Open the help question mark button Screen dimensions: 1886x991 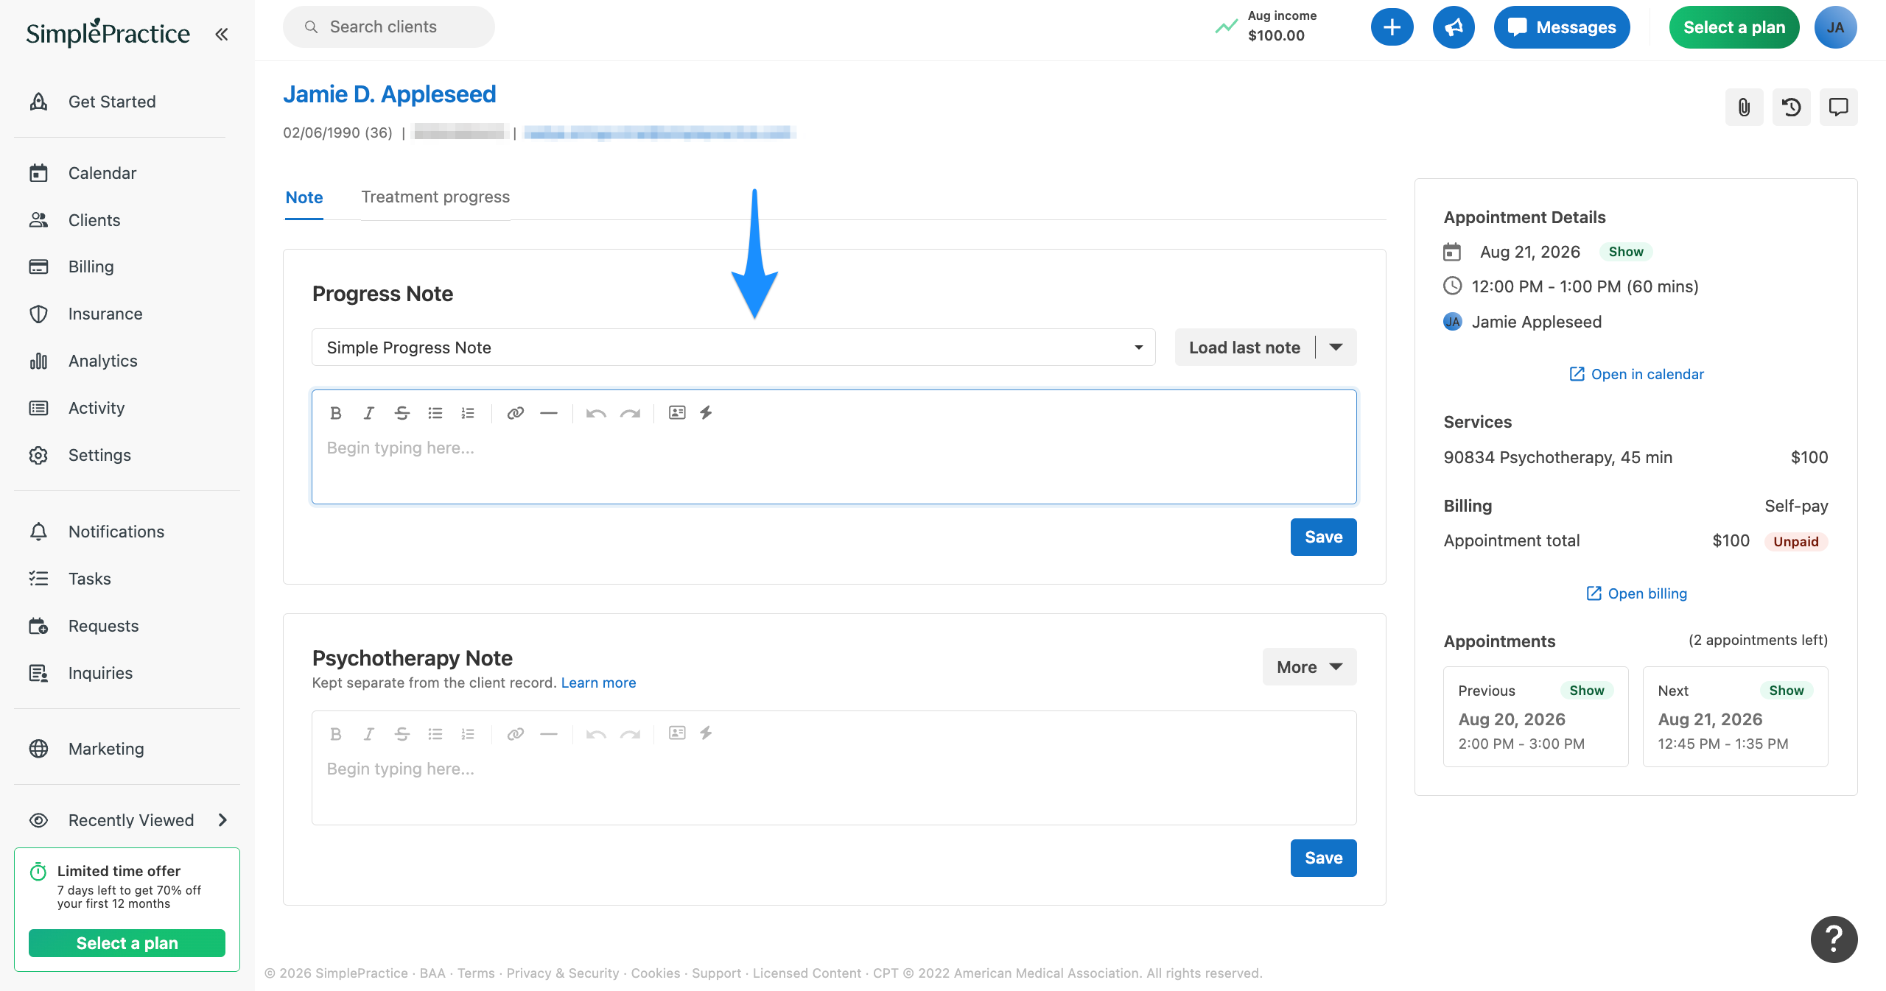(x=1834, y=939)
